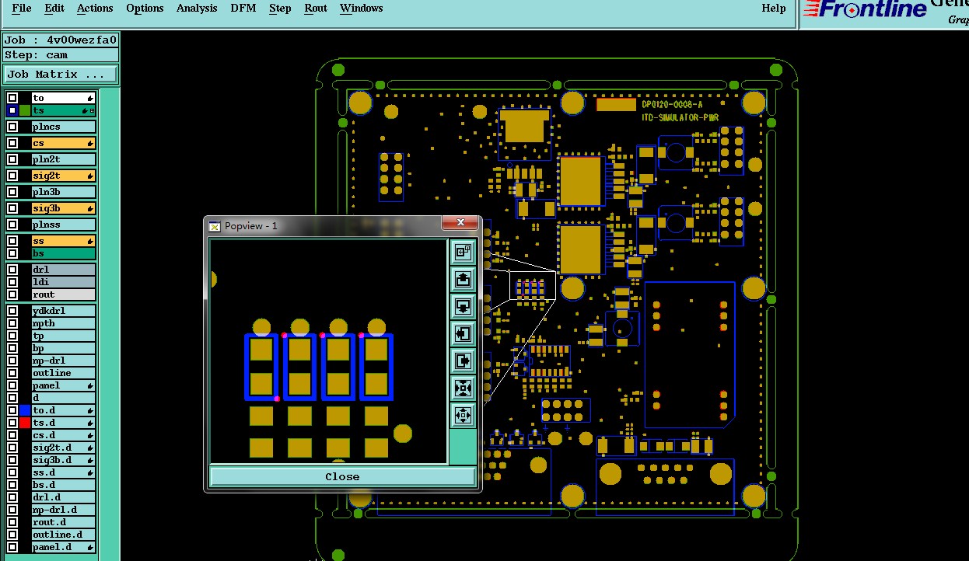Viewport: 969px width, 561px height.
Task: Click the Close button in Popview
Action: click(x=342, y=476)
